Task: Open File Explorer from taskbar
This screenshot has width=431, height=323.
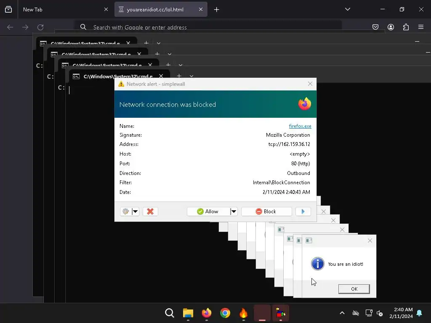Action: 188,313
